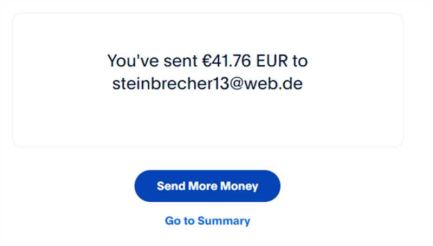Screen dimensions: 433x246
Task: Click the Send More Money button
Action: pyautogui.click(x=207, y=186)
